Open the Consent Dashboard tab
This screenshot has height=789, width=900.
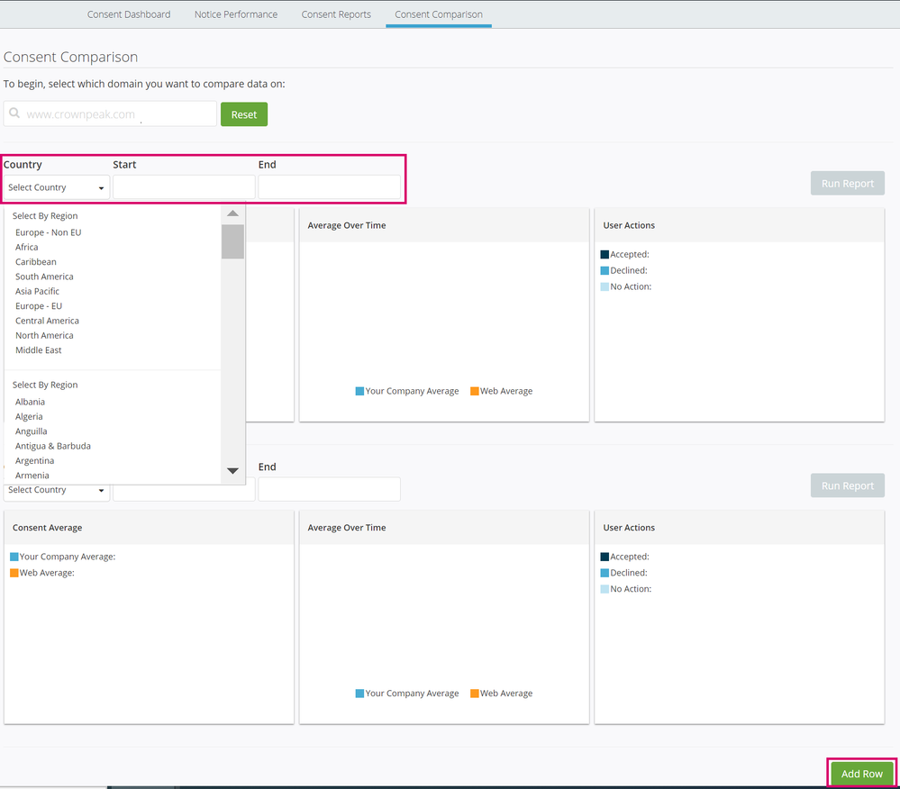point(129,14)
